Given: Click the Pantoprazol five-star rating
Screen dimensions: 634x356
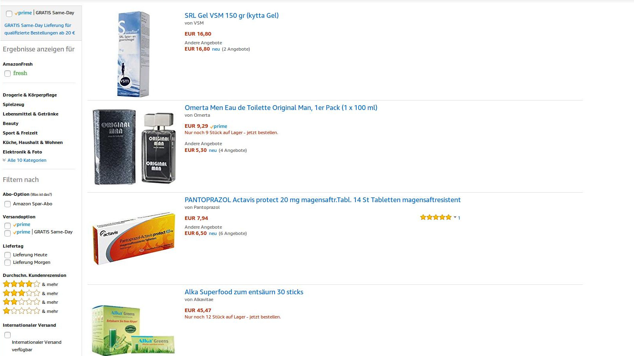Looking at the screenshot, I should (435, 217).
